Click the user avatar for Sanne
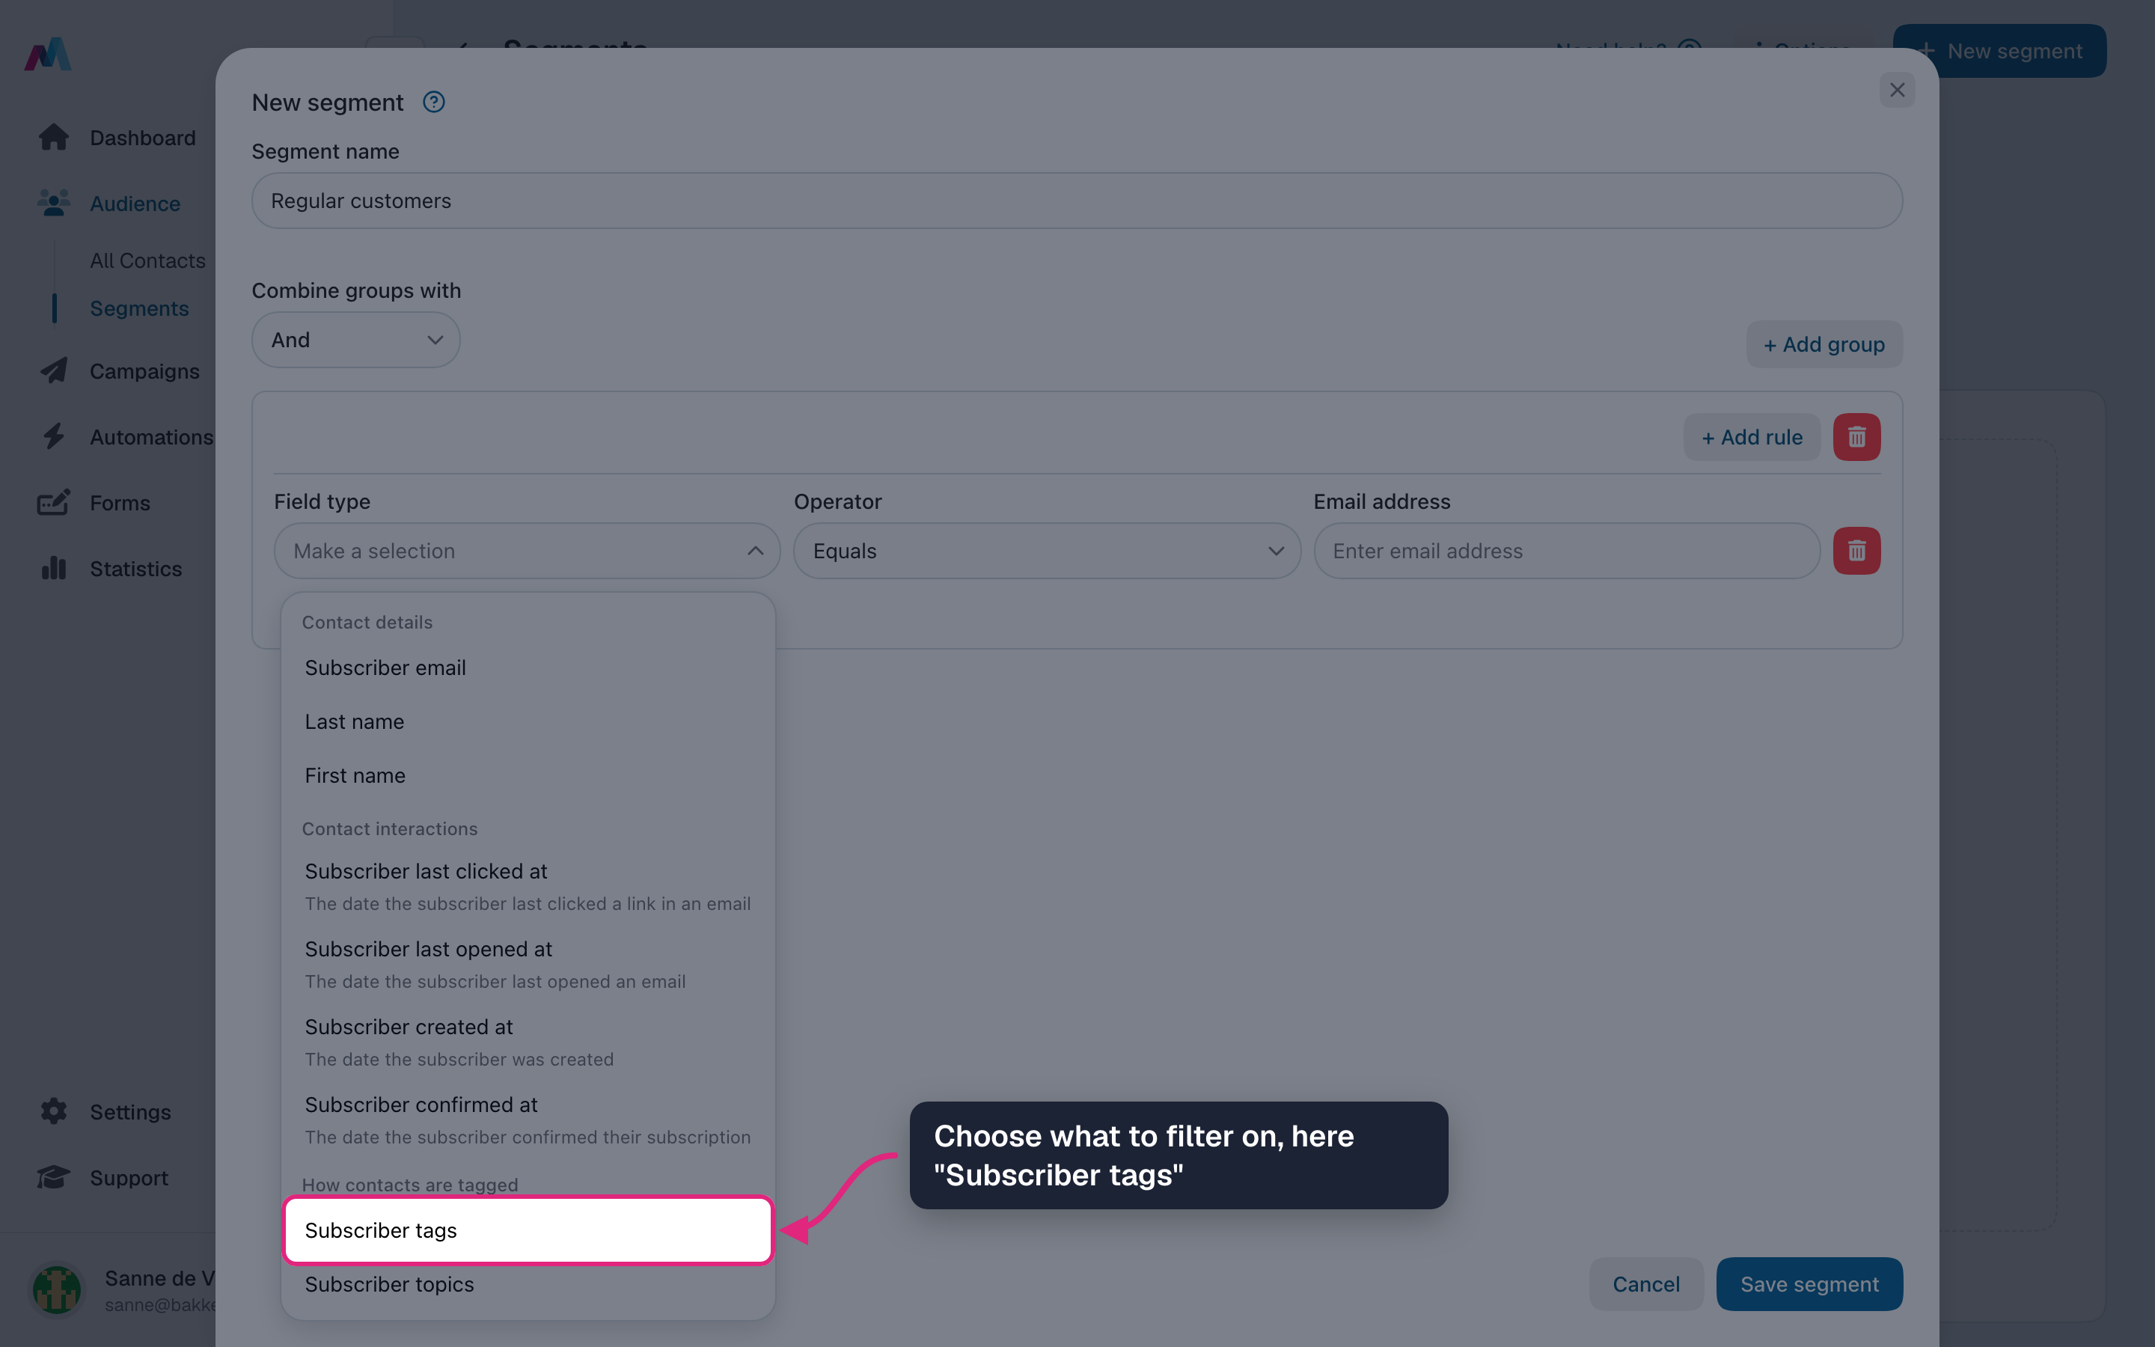 pos(57,1289)
